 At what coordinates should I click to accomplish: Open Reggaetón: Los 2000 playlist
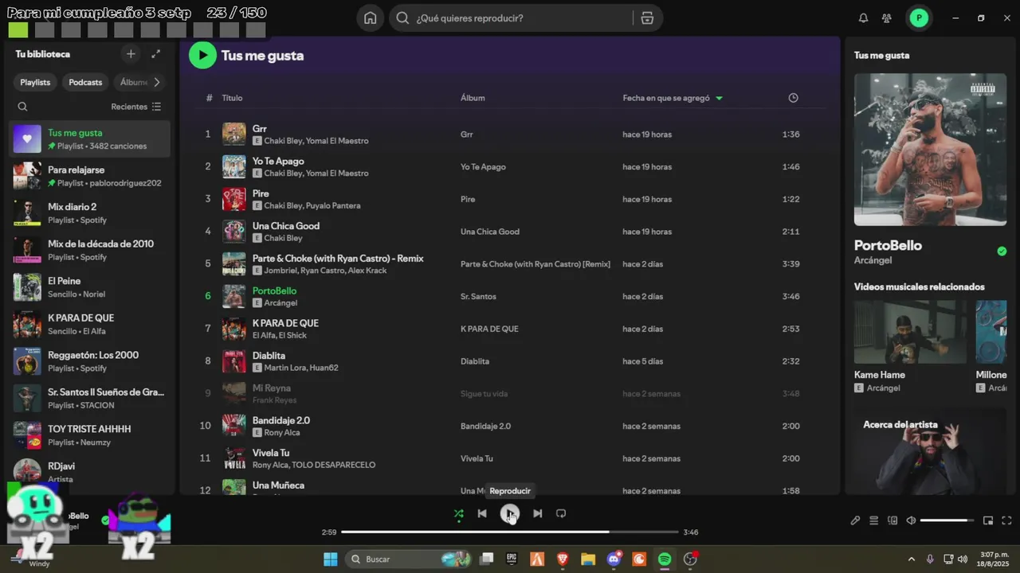[90, 361]
